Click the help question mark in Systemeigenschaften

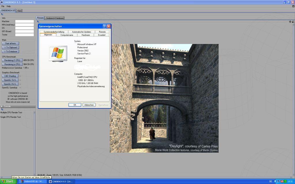coord(105,26)
